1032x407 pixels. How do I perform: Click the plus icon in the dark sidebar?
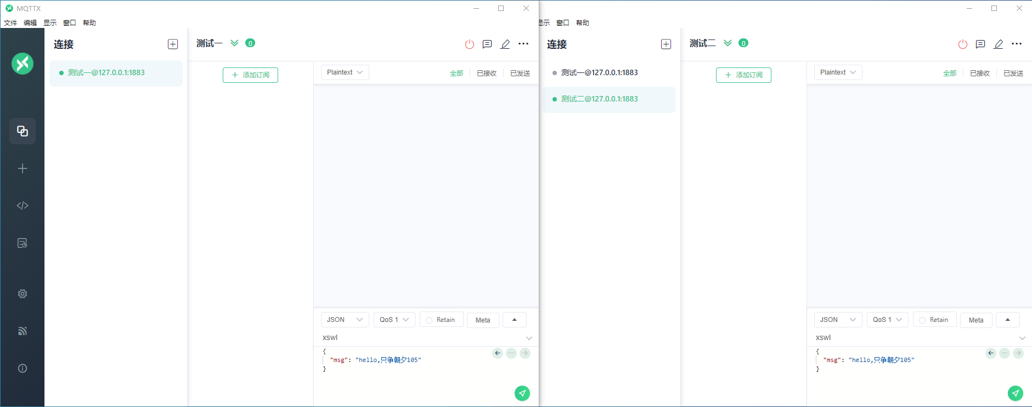click(22, 168)
